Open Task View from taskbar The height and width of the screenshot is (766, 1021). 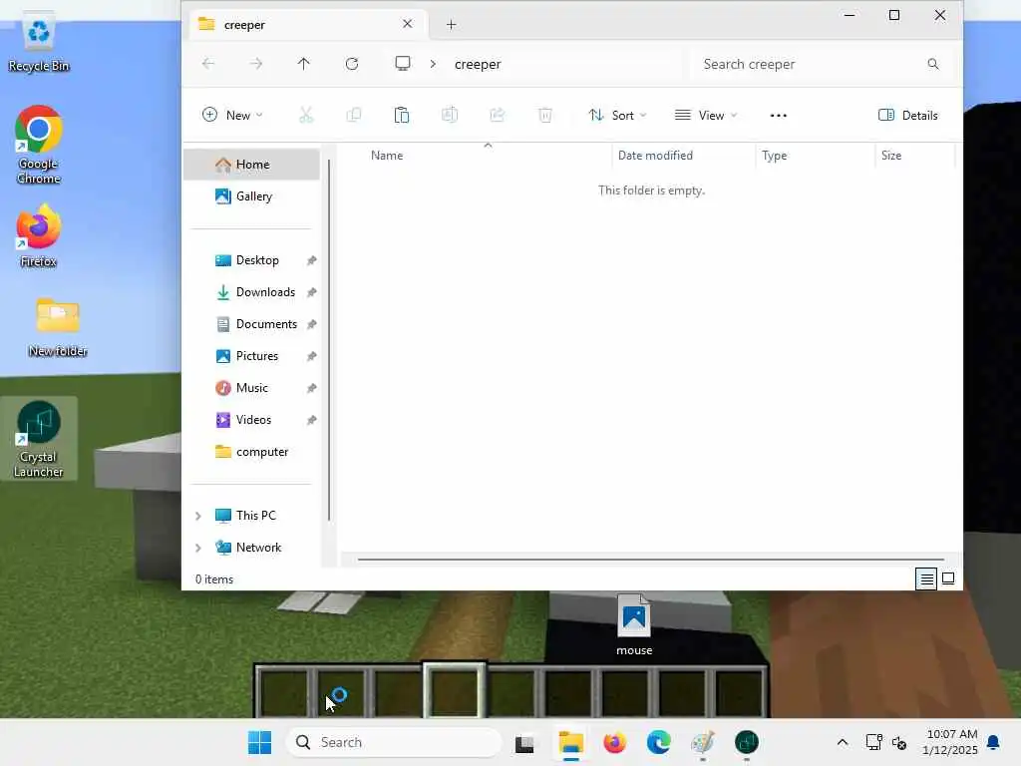pyautogui.click(x=524, y=742)
